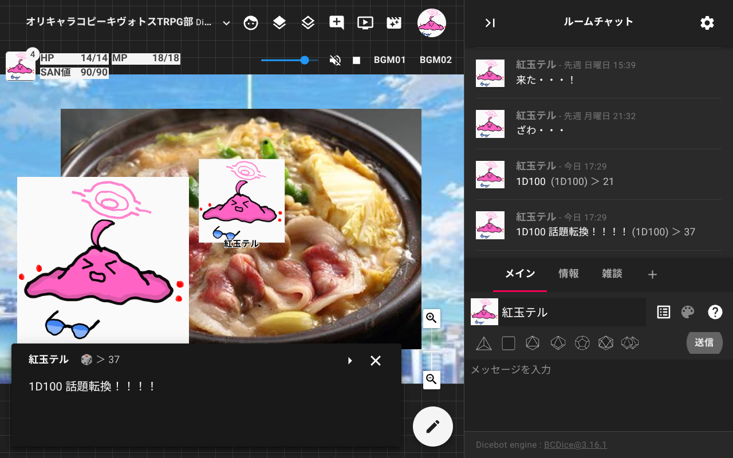Open the foreground layers icon
The height and width of the screenshot is (458, 733).
[279, 23]
